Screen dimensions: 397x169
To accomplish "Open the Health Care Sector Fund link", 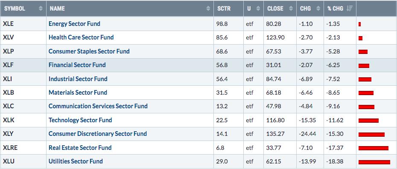I will point(81,37).
